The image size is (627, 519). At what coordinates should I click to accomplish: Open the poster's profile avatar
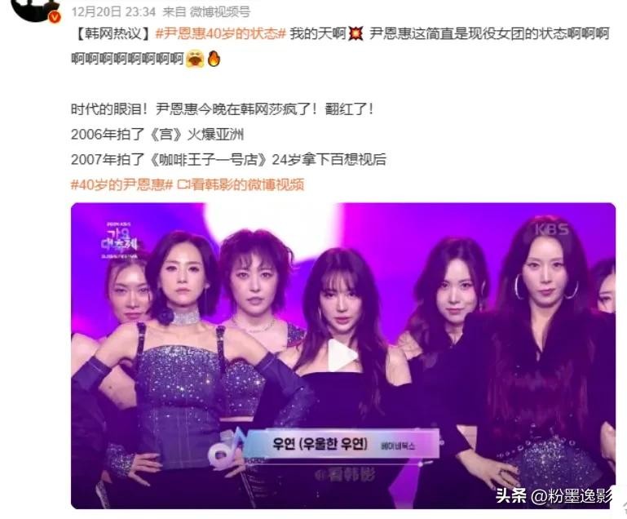click(34, 8)
